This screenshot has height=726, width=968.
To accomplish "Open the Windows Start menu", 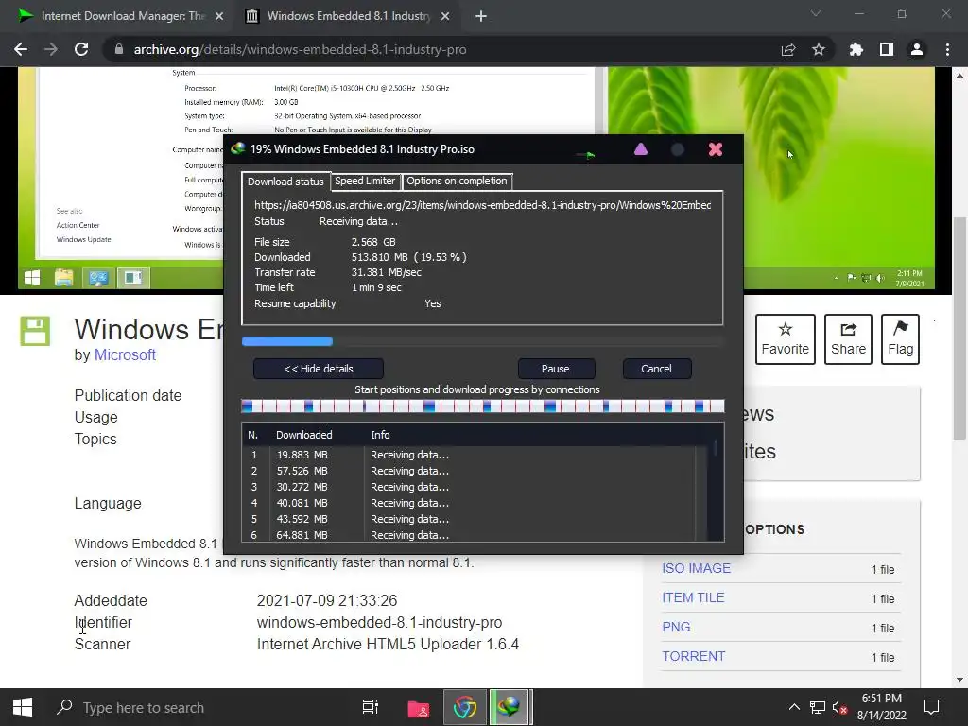I will click(23, 707).
